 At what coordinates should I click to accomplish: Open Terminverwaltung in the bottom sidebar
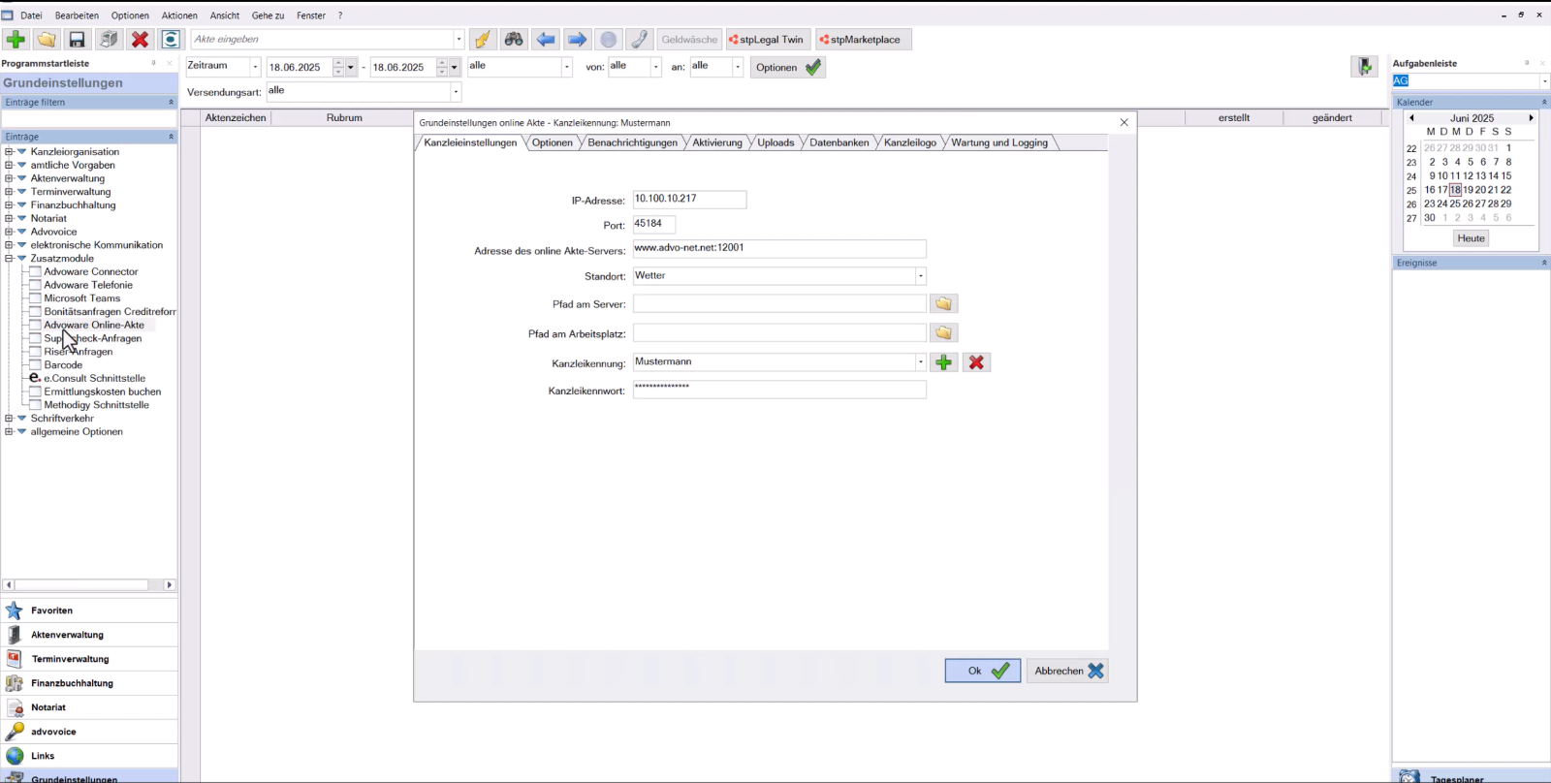pyautogui.click(x=70, y=659)
